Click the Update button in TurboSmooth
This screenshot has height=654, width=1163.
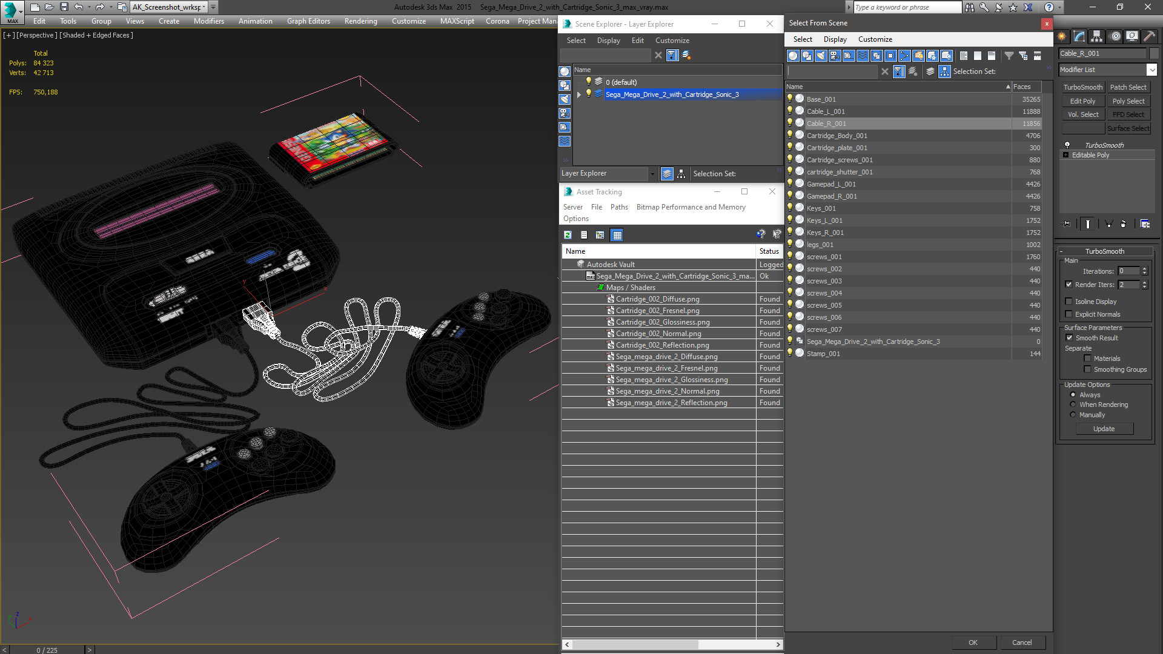(x=1104, y=429)
